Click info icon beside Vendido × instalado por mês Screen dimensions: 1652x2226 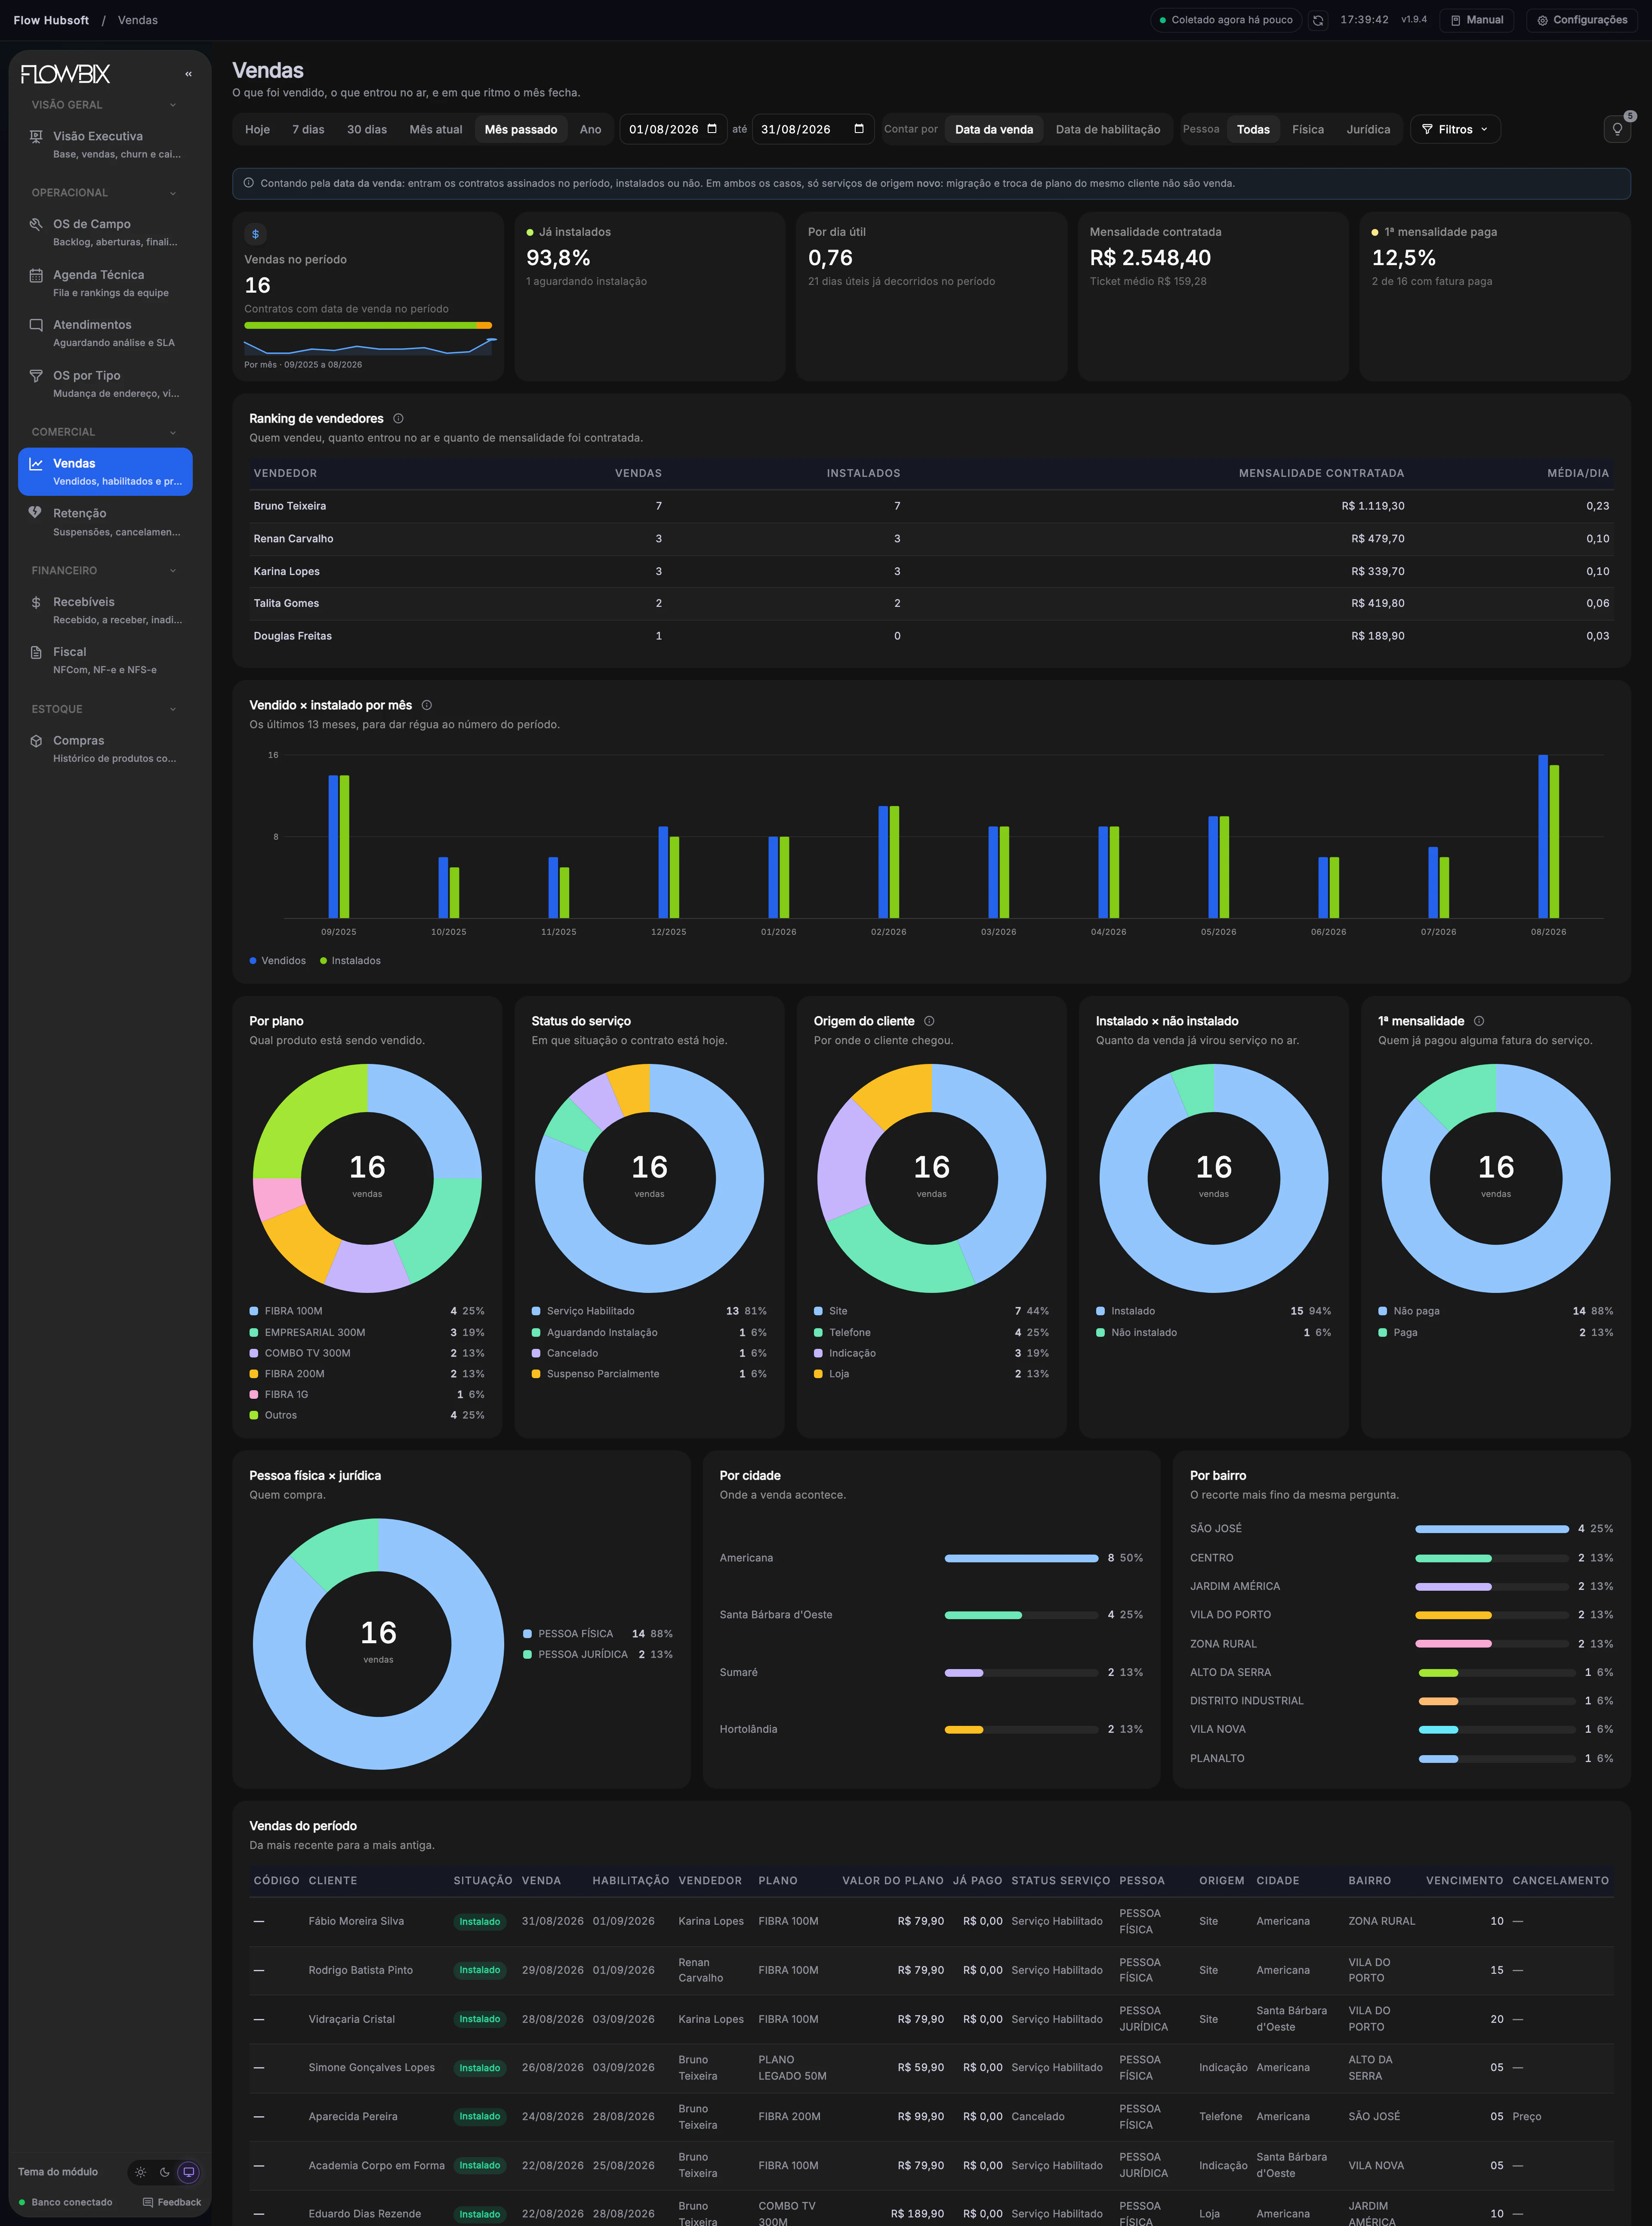pyautogui.click(x=427, y=705)
